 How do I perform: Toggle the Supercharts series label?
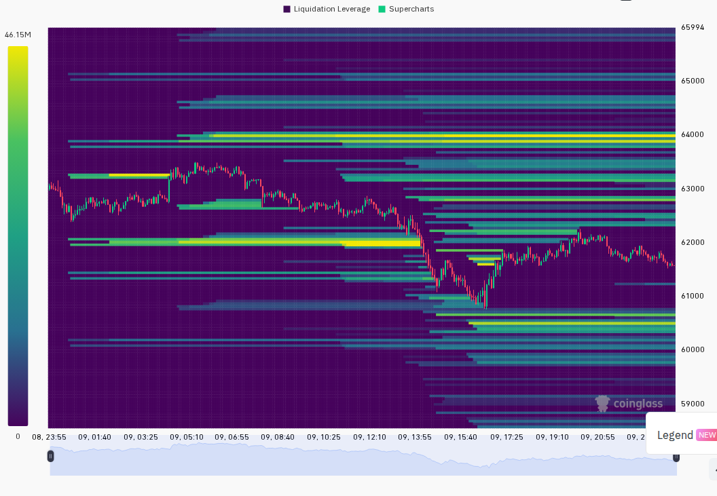pos(411,9)
